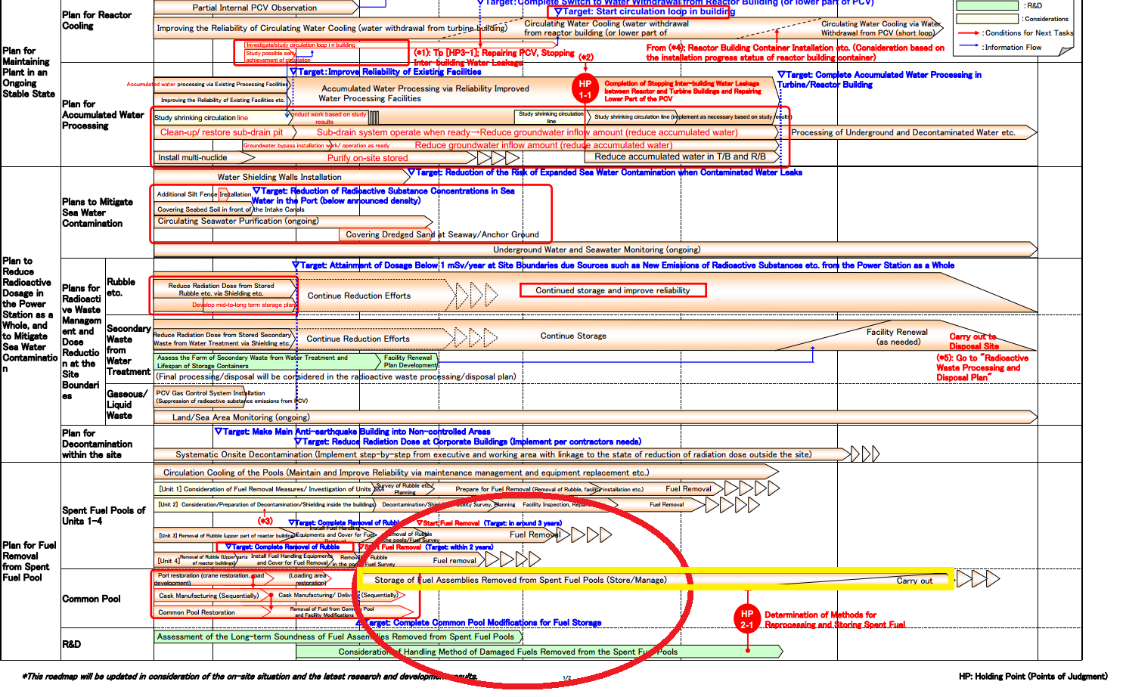Select 'Reduce accumulated water in T/B and R/B'

(x=680, y=157)
